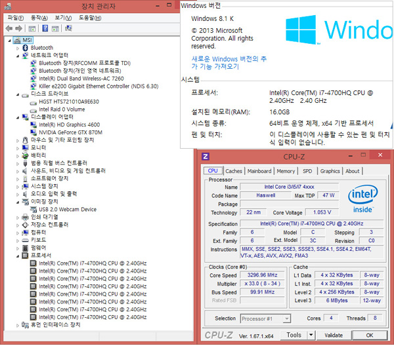The image size is (394, 346).
Task: Switch to the Graphics tab in CPU-Z
Action: 330,171
